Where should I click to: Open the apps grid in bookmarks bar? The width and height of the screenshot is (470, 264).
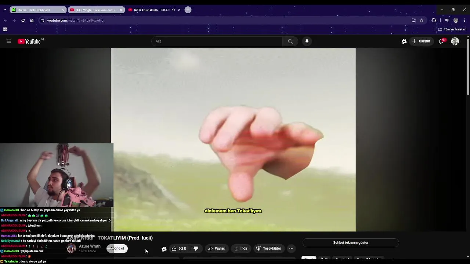tap(5, 29)
